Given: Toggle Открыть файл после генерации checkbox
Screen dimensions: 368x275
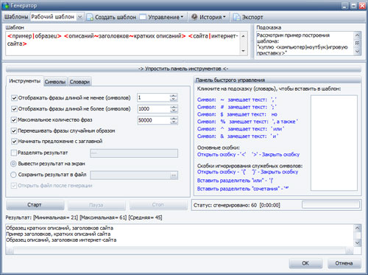Looking at the screenshot, I should pyautogui.click(x=14, y=186).
